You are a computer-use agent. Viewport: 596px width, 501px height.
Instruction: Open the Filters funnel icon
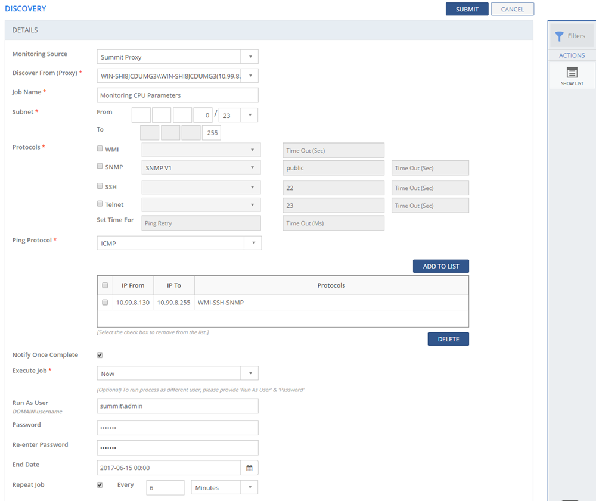(x=559, y=36)
